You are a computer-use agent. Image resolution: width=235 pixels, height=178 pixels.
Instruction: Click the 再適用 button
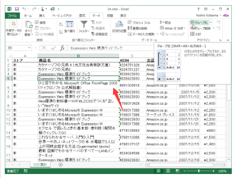98,28
